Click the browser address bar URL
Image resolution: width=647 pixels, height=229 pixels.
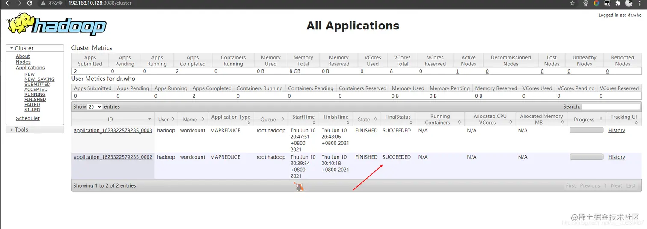coord(100,3)
